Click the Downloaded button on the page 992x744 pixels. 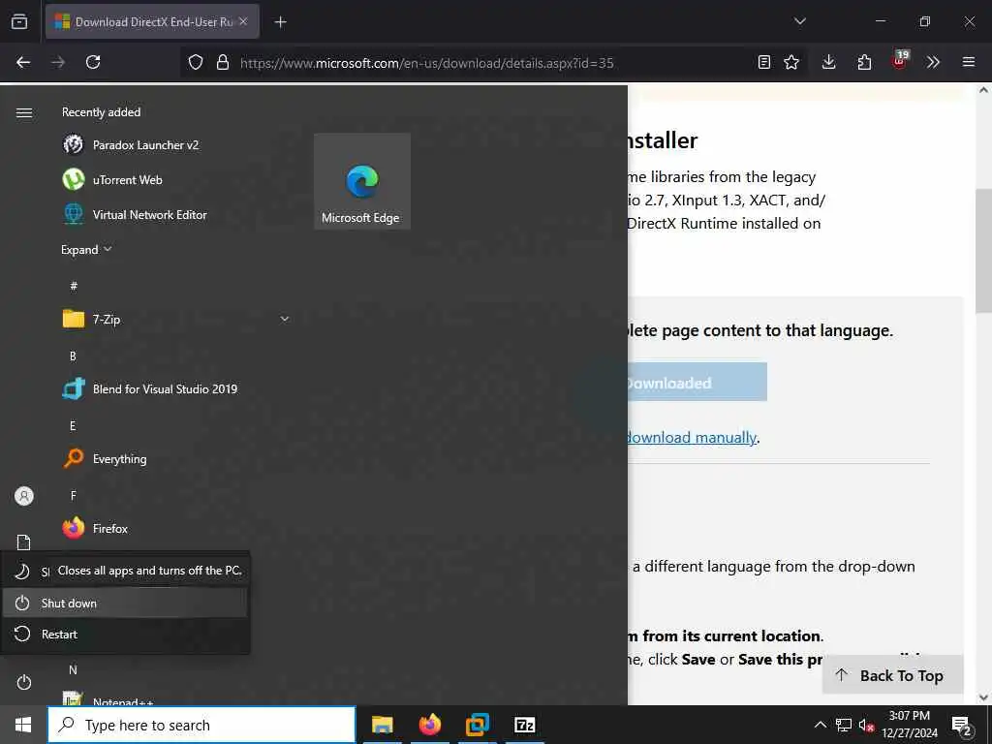(x=697, y=382)
